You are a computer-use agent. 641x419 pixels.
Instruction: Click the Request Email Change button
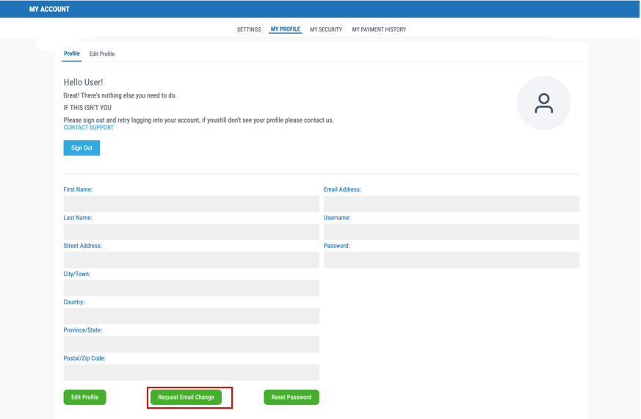point(186,397)
